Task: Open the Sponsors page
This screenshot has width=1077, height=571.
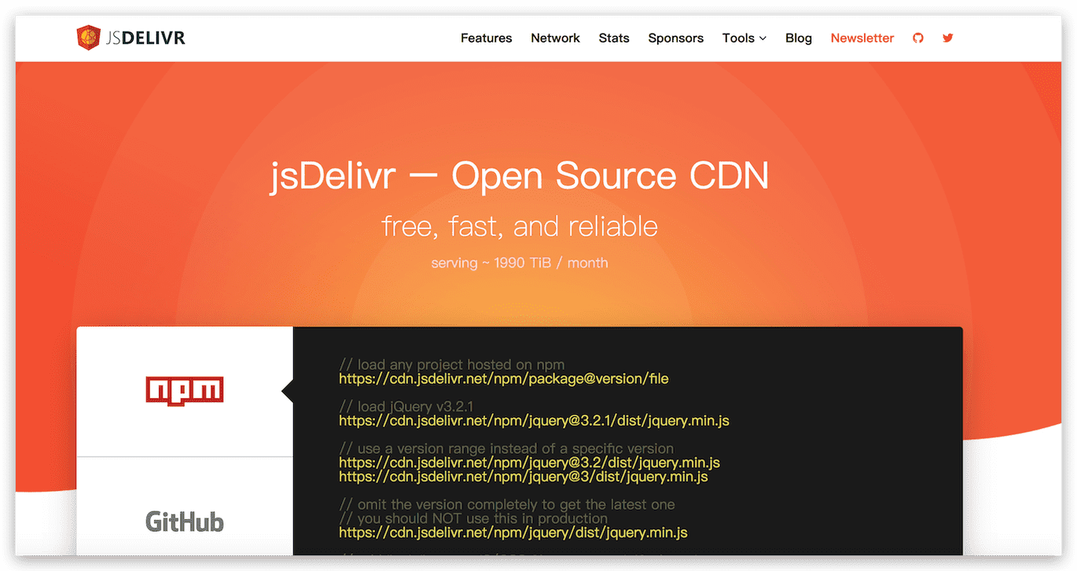Action: (676, 38)
